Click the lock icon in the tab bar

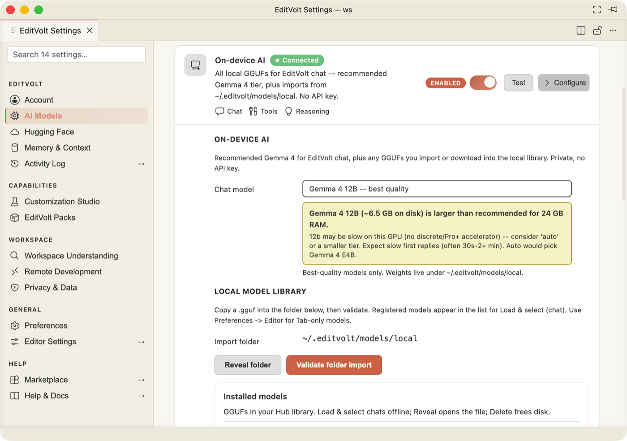(x=597, y=30)
